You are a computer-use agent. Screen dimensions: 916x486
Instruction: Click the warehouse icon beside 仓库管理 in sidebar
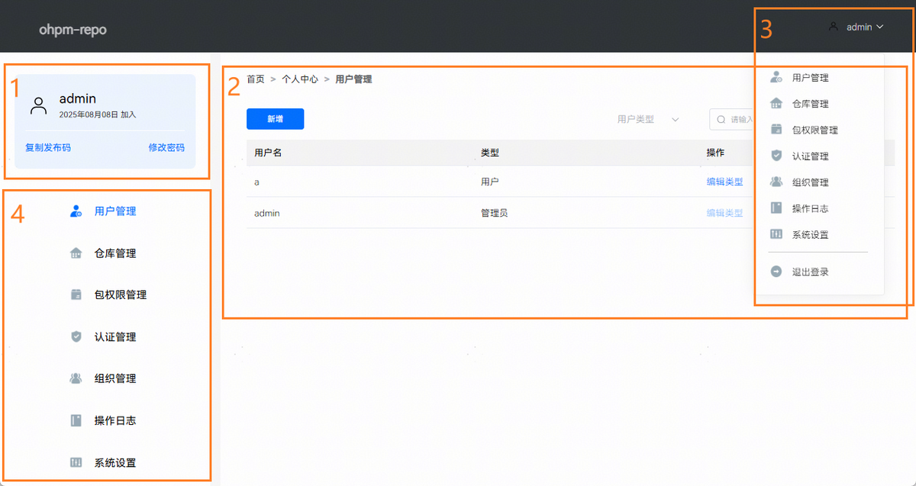pos(76,253)
